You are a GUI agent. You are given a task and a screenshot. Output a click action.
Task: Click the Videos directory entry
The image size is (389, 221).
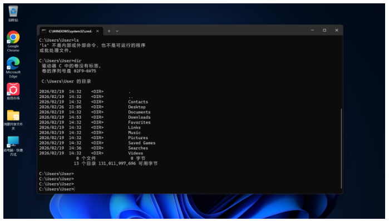(135, 153)
